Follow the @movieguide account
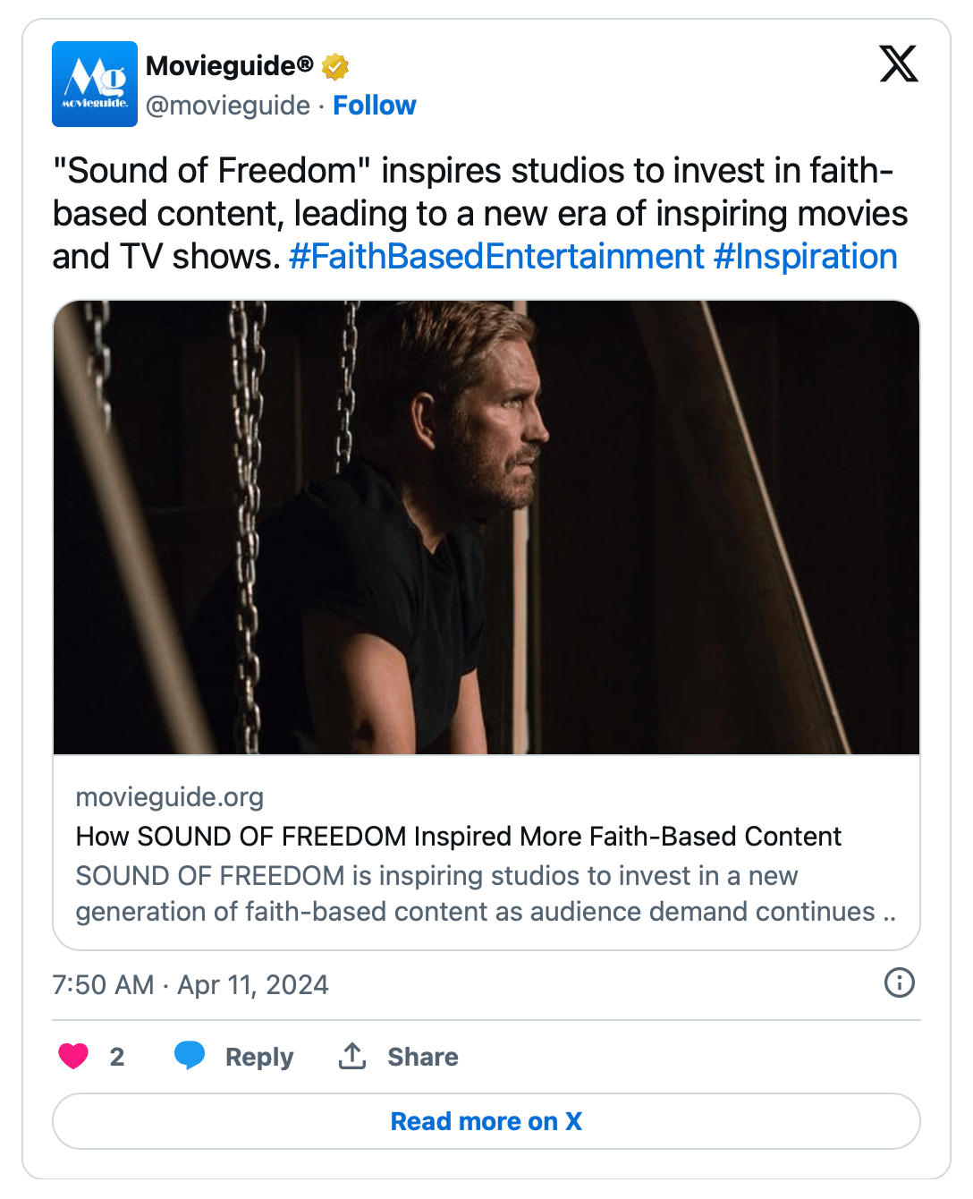The height and width of the screenshot is (1199, 973). [x=374, y=106]
